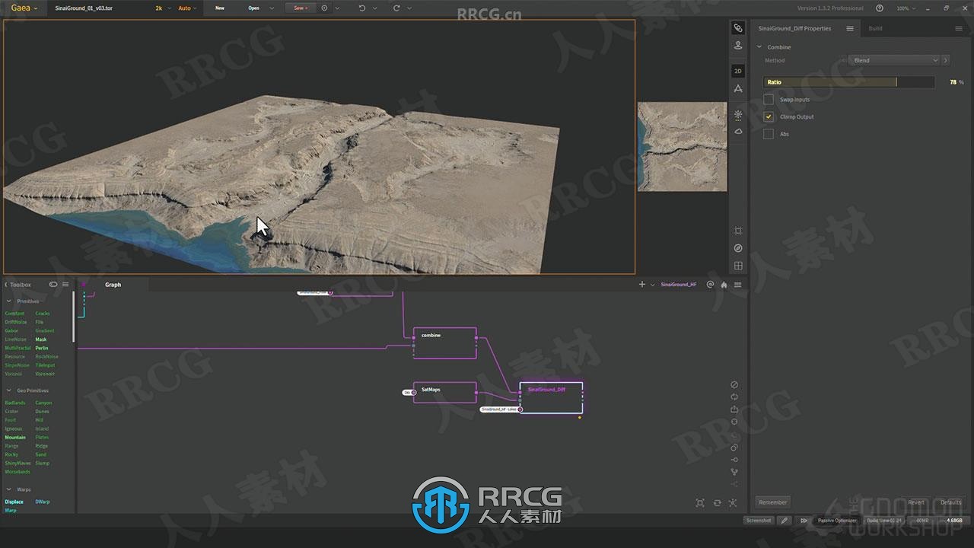Click the pencil icon in status bar
The image size is (974, 548).
[x=785, y=521]
